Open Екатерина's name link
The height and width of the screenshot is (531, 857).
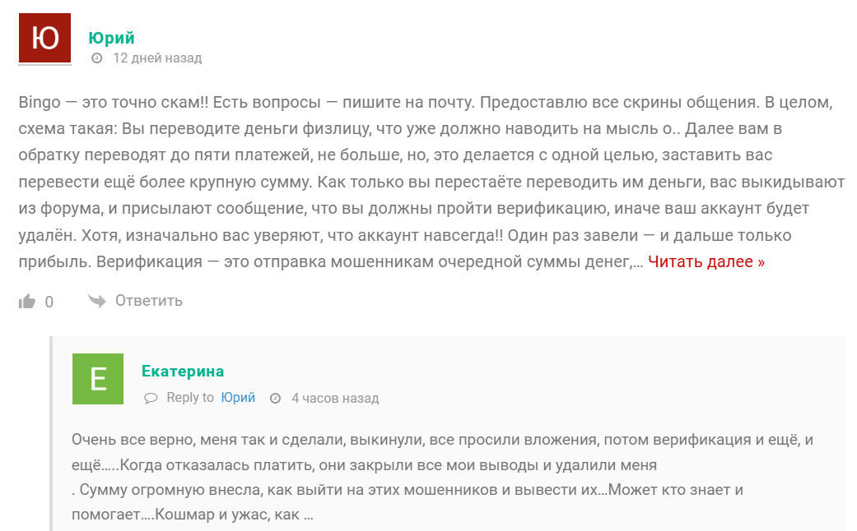coord(183,371)
